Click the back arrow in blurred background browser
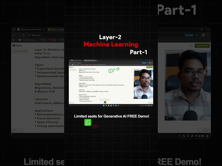The width and height of the screenshot is (222, 166). [x=14, y=35]
